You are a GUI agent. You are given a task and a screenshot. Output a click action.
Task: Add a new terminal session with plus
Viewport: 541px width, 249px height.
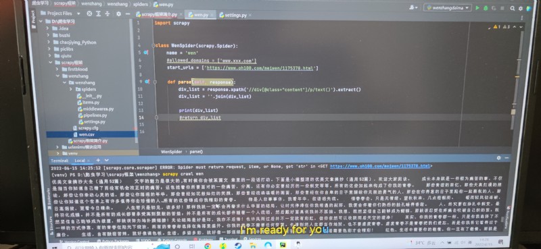pos(98,160)
